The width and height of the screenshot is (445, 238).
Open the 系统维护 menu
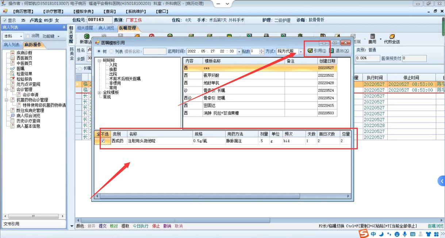135,11
